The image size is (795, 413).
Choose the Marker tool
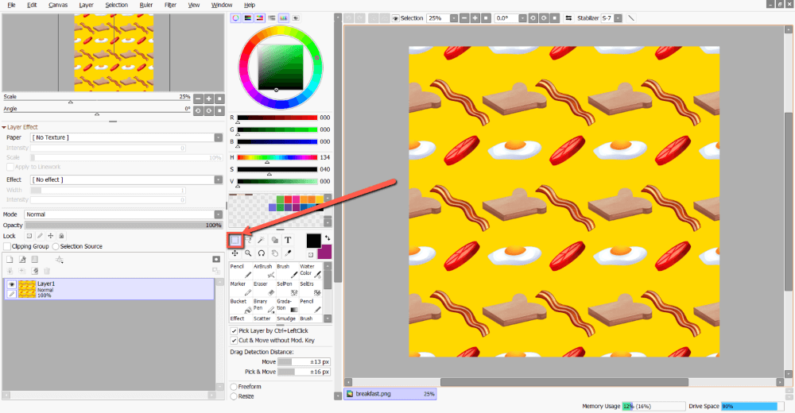tap(240, 288)
